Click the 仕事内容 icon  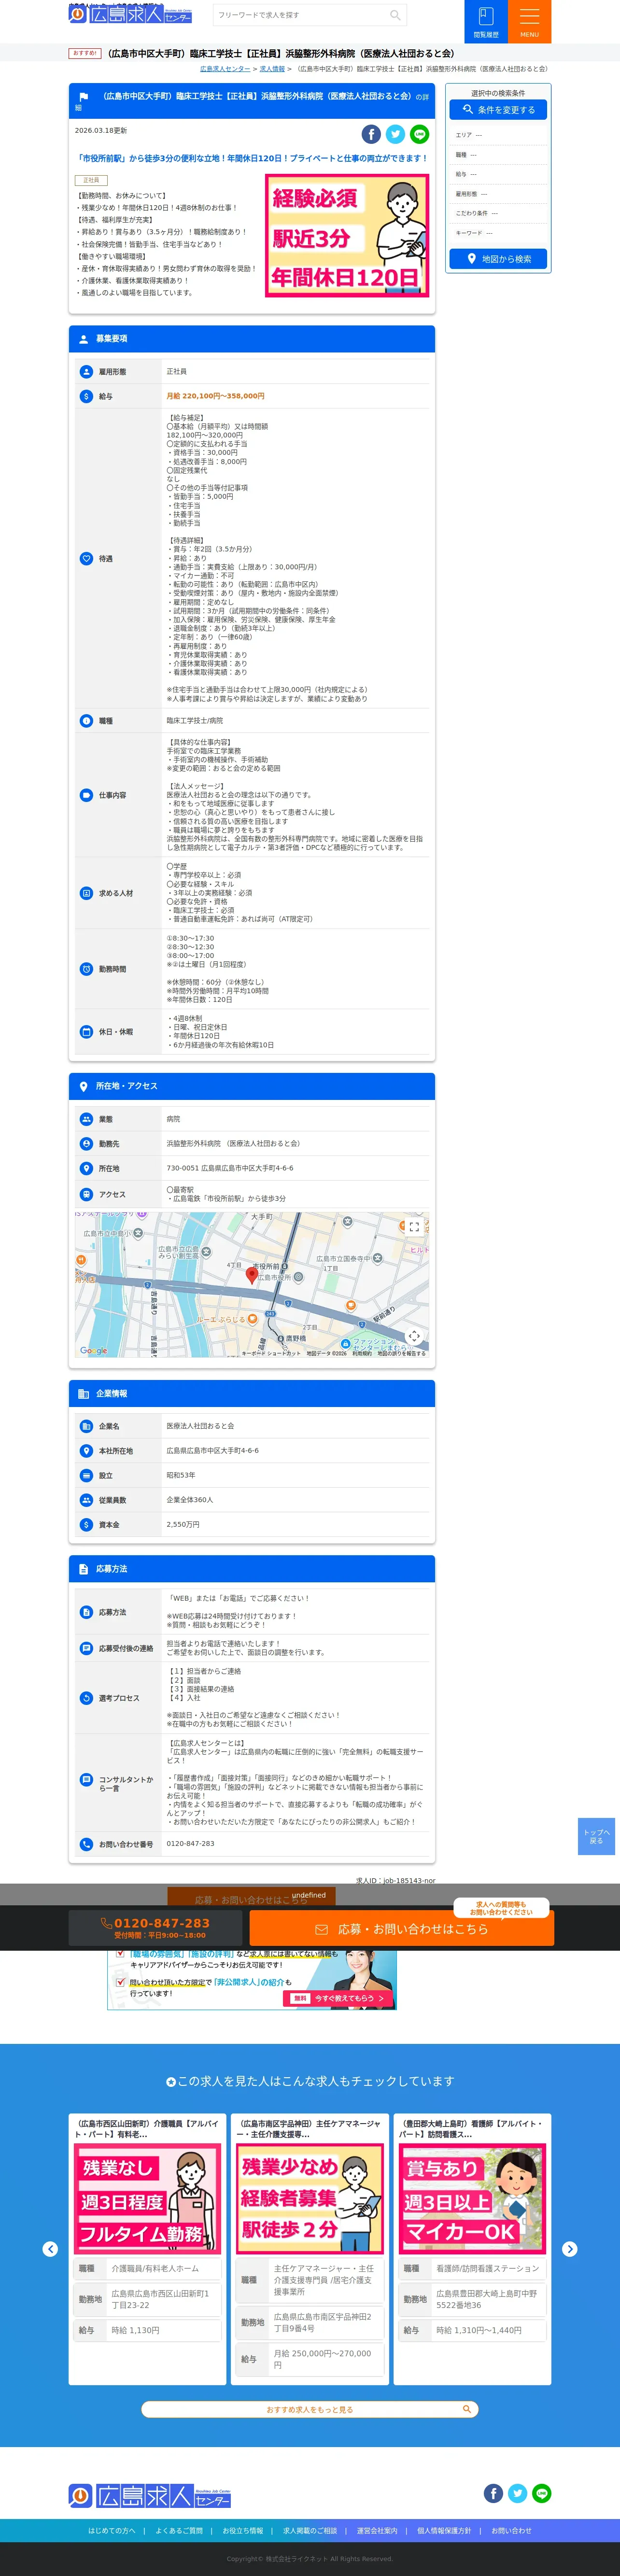(86, 795)
